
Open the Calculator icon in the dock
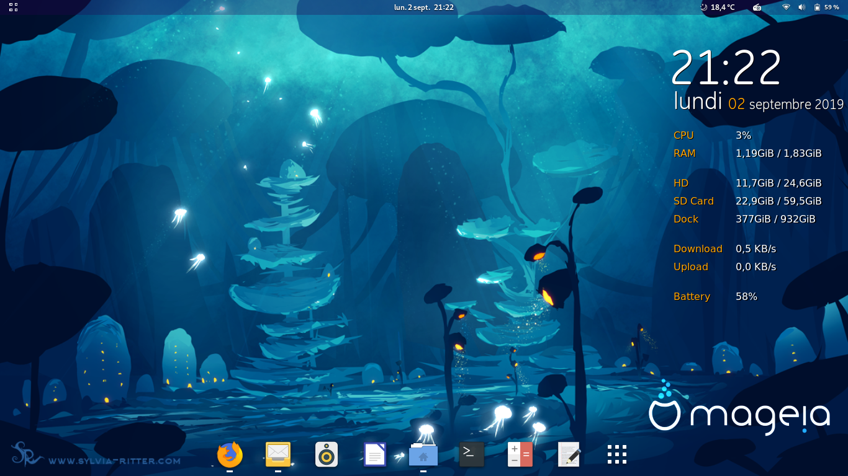coord(520,454)
